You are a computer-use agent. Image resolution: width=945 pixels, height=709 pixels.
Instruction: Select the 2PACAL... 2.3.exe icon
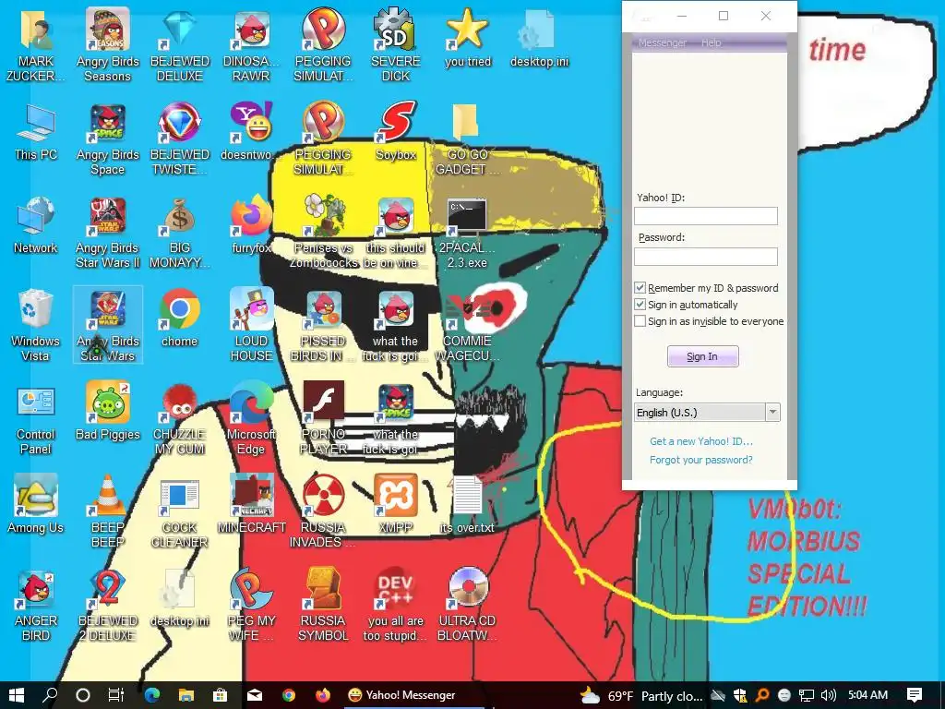pos(467,233)
